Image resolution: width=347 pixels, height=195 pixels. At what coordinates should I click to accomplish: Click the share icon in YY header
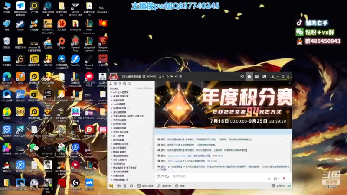pos(176,77)
